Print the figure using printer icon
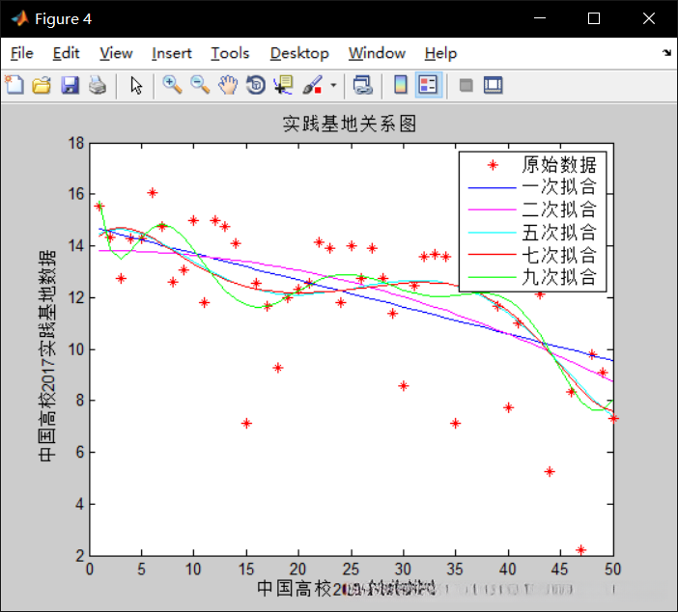The height and width of the screenshot is (612, 678). pos(98,85)
